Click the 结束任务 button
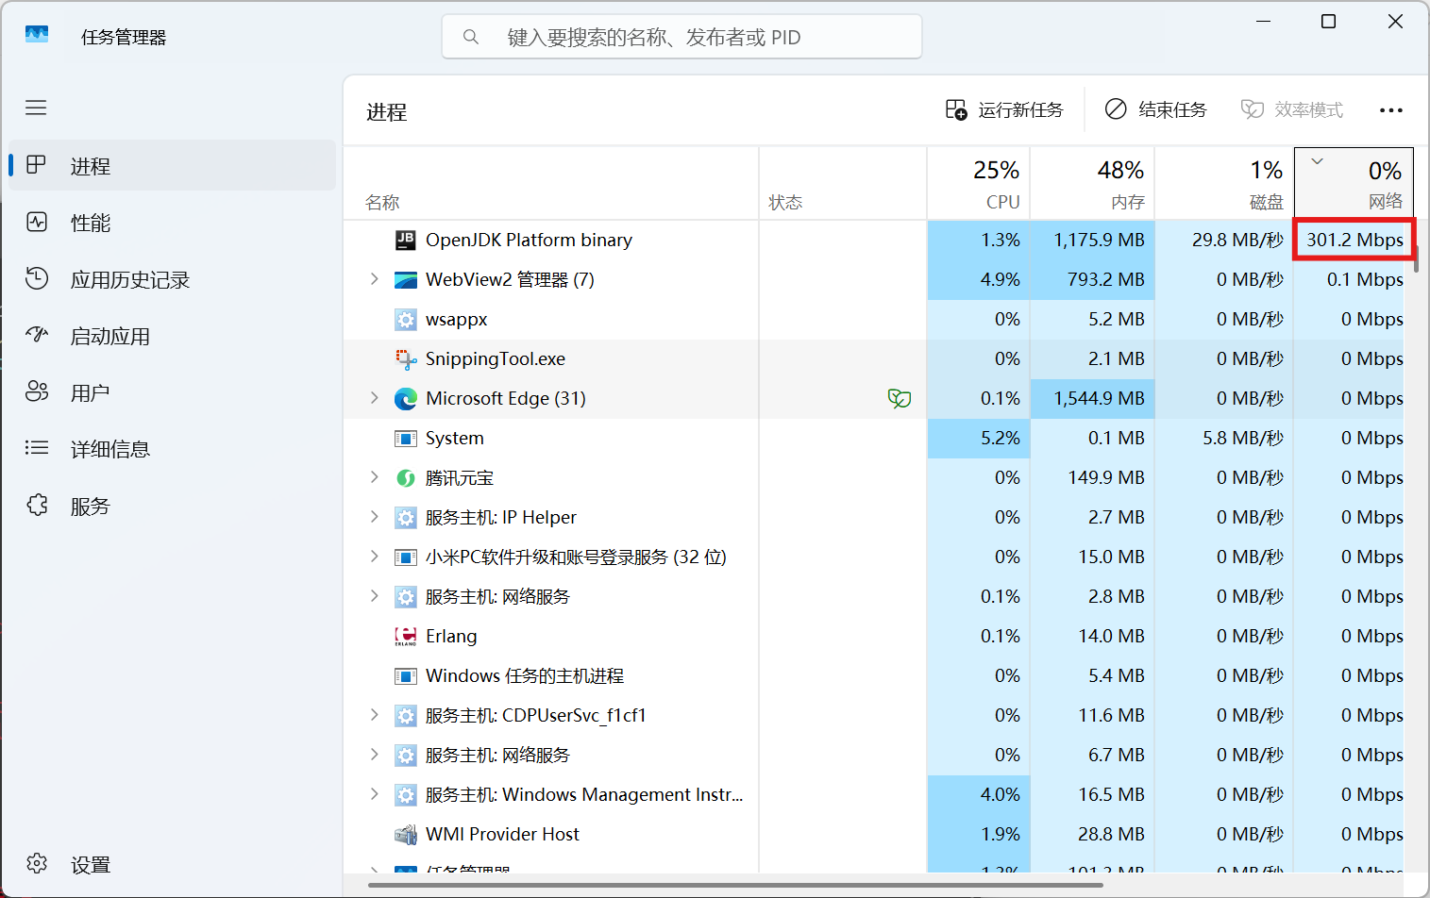Screen dimensions: 1430x898 coord(1156,110)
